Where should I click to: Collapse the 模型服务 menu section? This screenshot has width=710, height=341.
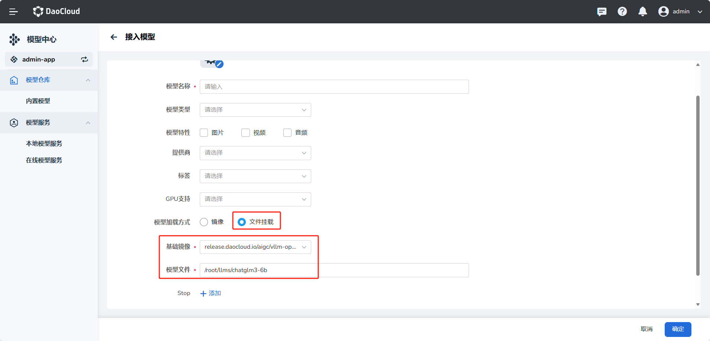tap(88, 123)
